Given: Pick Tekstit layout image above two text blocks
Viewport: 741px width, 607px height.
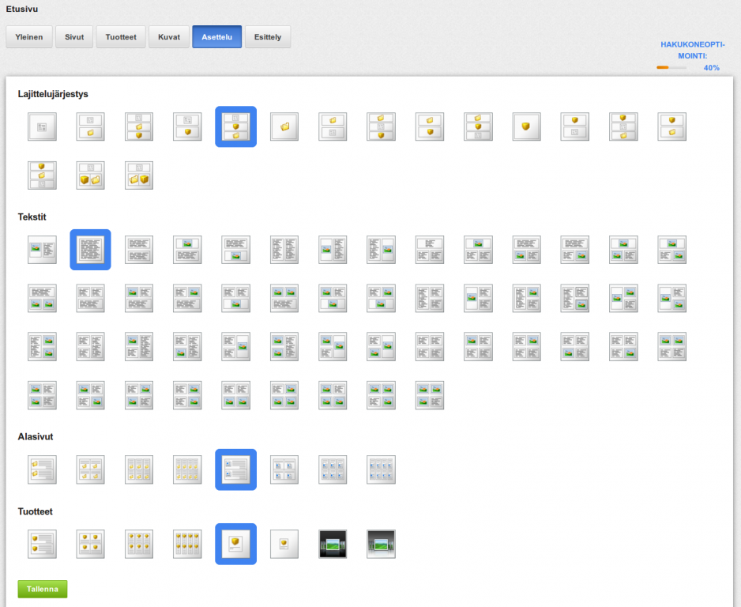Looking at the screenshot, I should click(x=478, y=250).
